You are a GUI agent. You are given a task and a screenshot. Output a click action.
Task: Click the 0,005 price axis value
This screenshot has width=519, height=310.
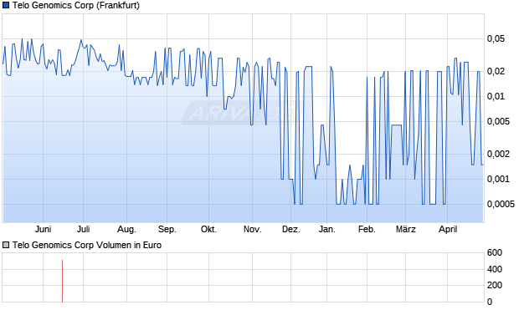[x=498, y=121]
